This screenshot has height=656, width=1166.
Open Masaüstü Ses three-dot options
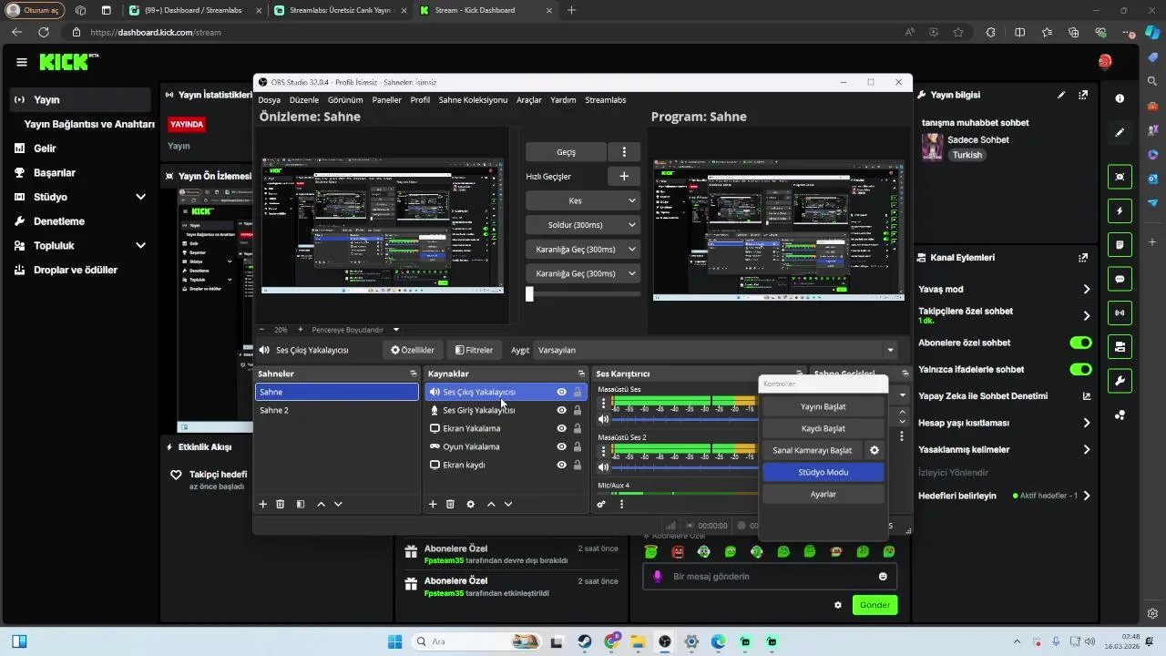[603, 402]
